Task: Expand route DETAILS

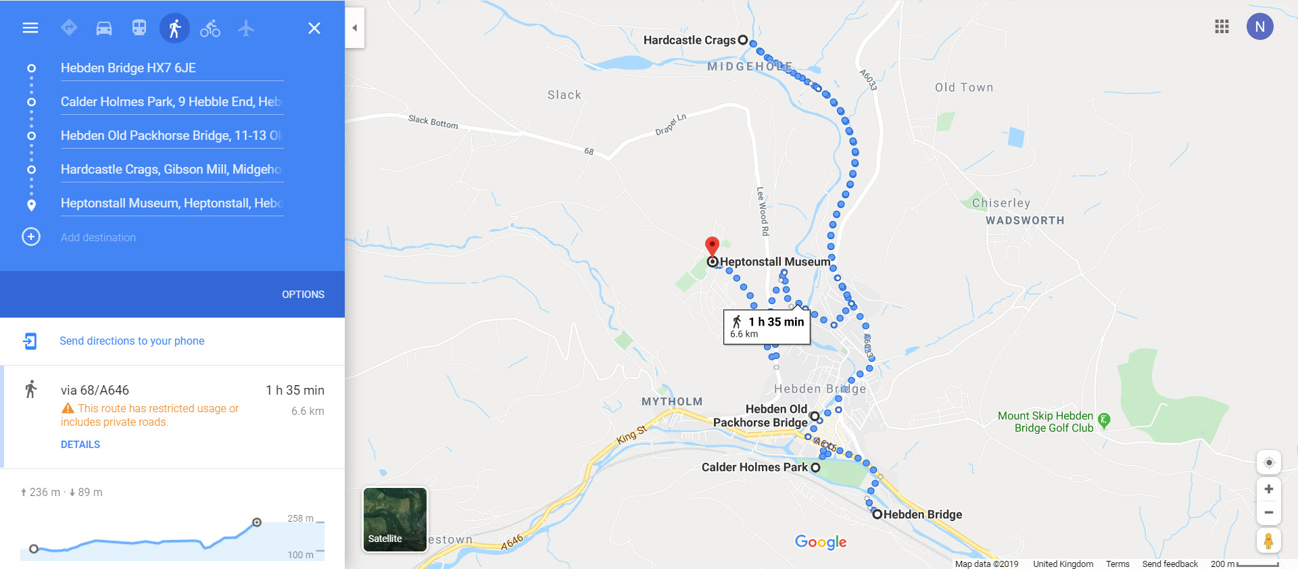Action: pyautogui.click(x=80, y=445)
